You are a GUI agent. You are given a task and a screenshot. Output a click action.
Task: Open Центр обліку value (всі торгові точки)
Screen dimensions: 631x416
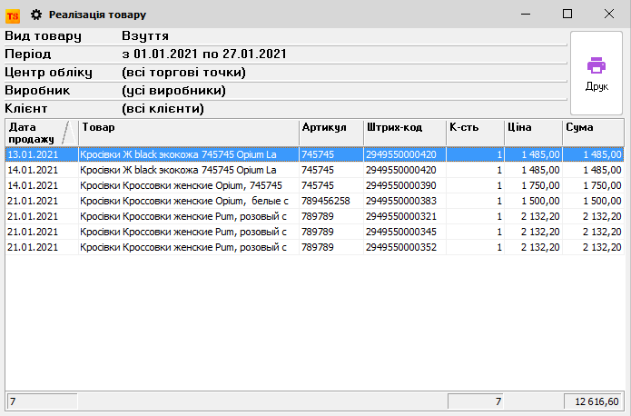[x=183, y=73]
